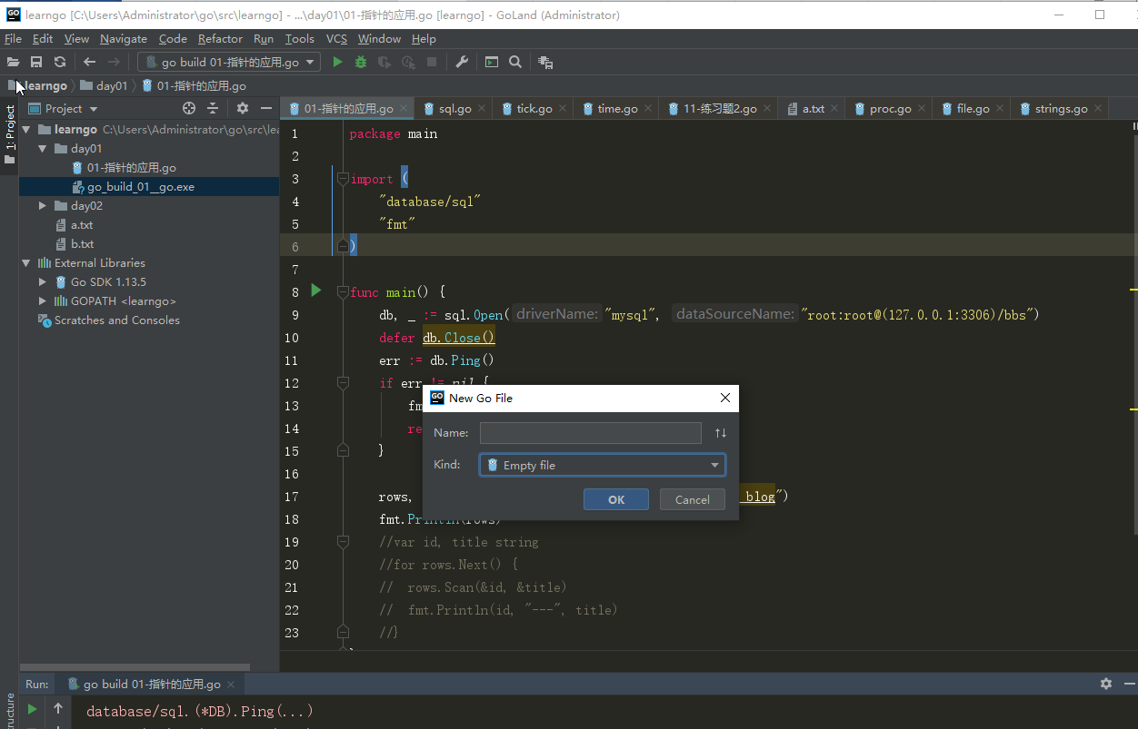Close the file.go editor tab

(1000, 109)
